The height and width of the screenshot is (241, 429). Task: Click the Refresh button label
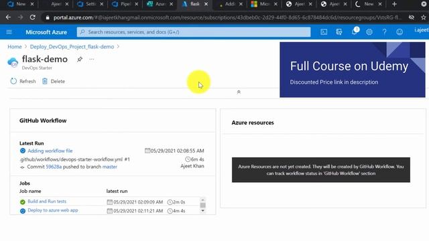tap(27, 81)
